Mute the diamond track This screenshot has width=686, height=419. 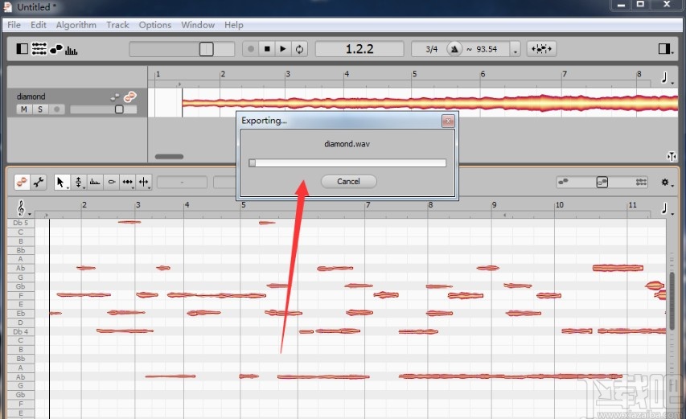pos(23,109)
